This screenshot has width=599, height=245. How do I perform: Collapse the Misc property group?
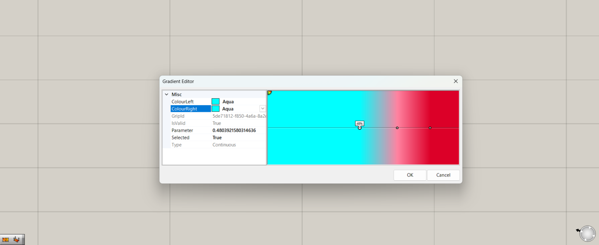[167, 94]
